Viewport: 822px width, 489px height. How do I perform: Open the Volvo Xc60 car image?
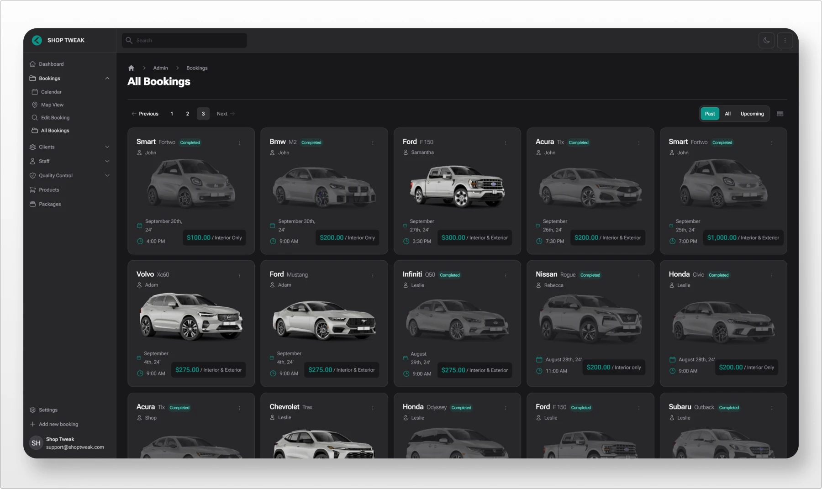coord(191,317)
